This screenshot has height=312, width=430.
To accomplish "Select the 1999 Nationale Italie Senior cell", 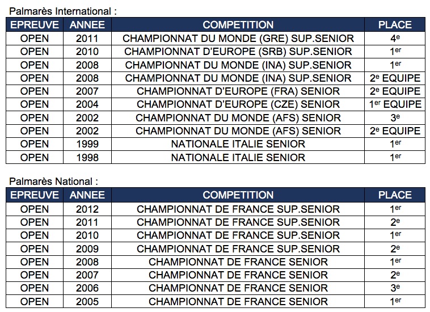I will pos(238,144).
